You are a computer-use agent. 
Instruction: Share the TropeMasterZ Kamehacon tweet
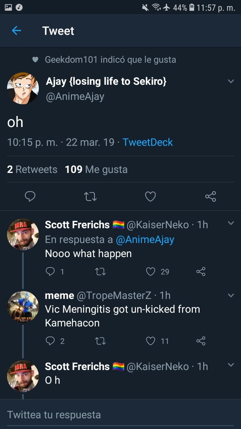[201, 341]
